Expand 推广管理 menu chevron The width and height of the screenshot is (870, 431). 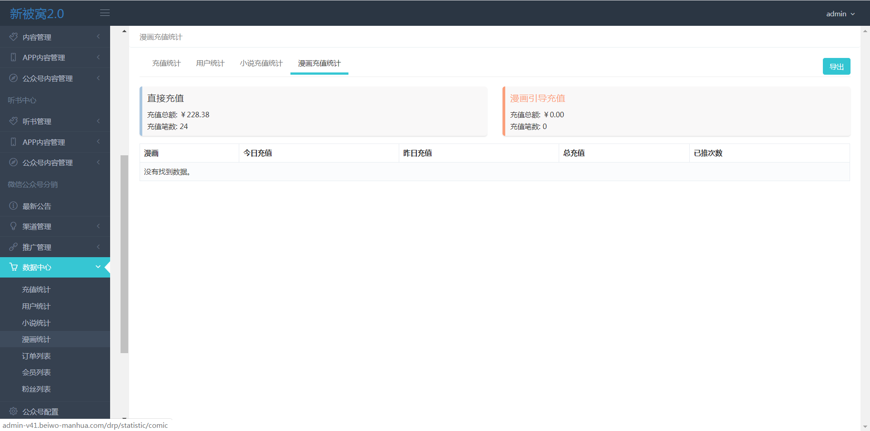pyautogui.click(x=98, y=247)
